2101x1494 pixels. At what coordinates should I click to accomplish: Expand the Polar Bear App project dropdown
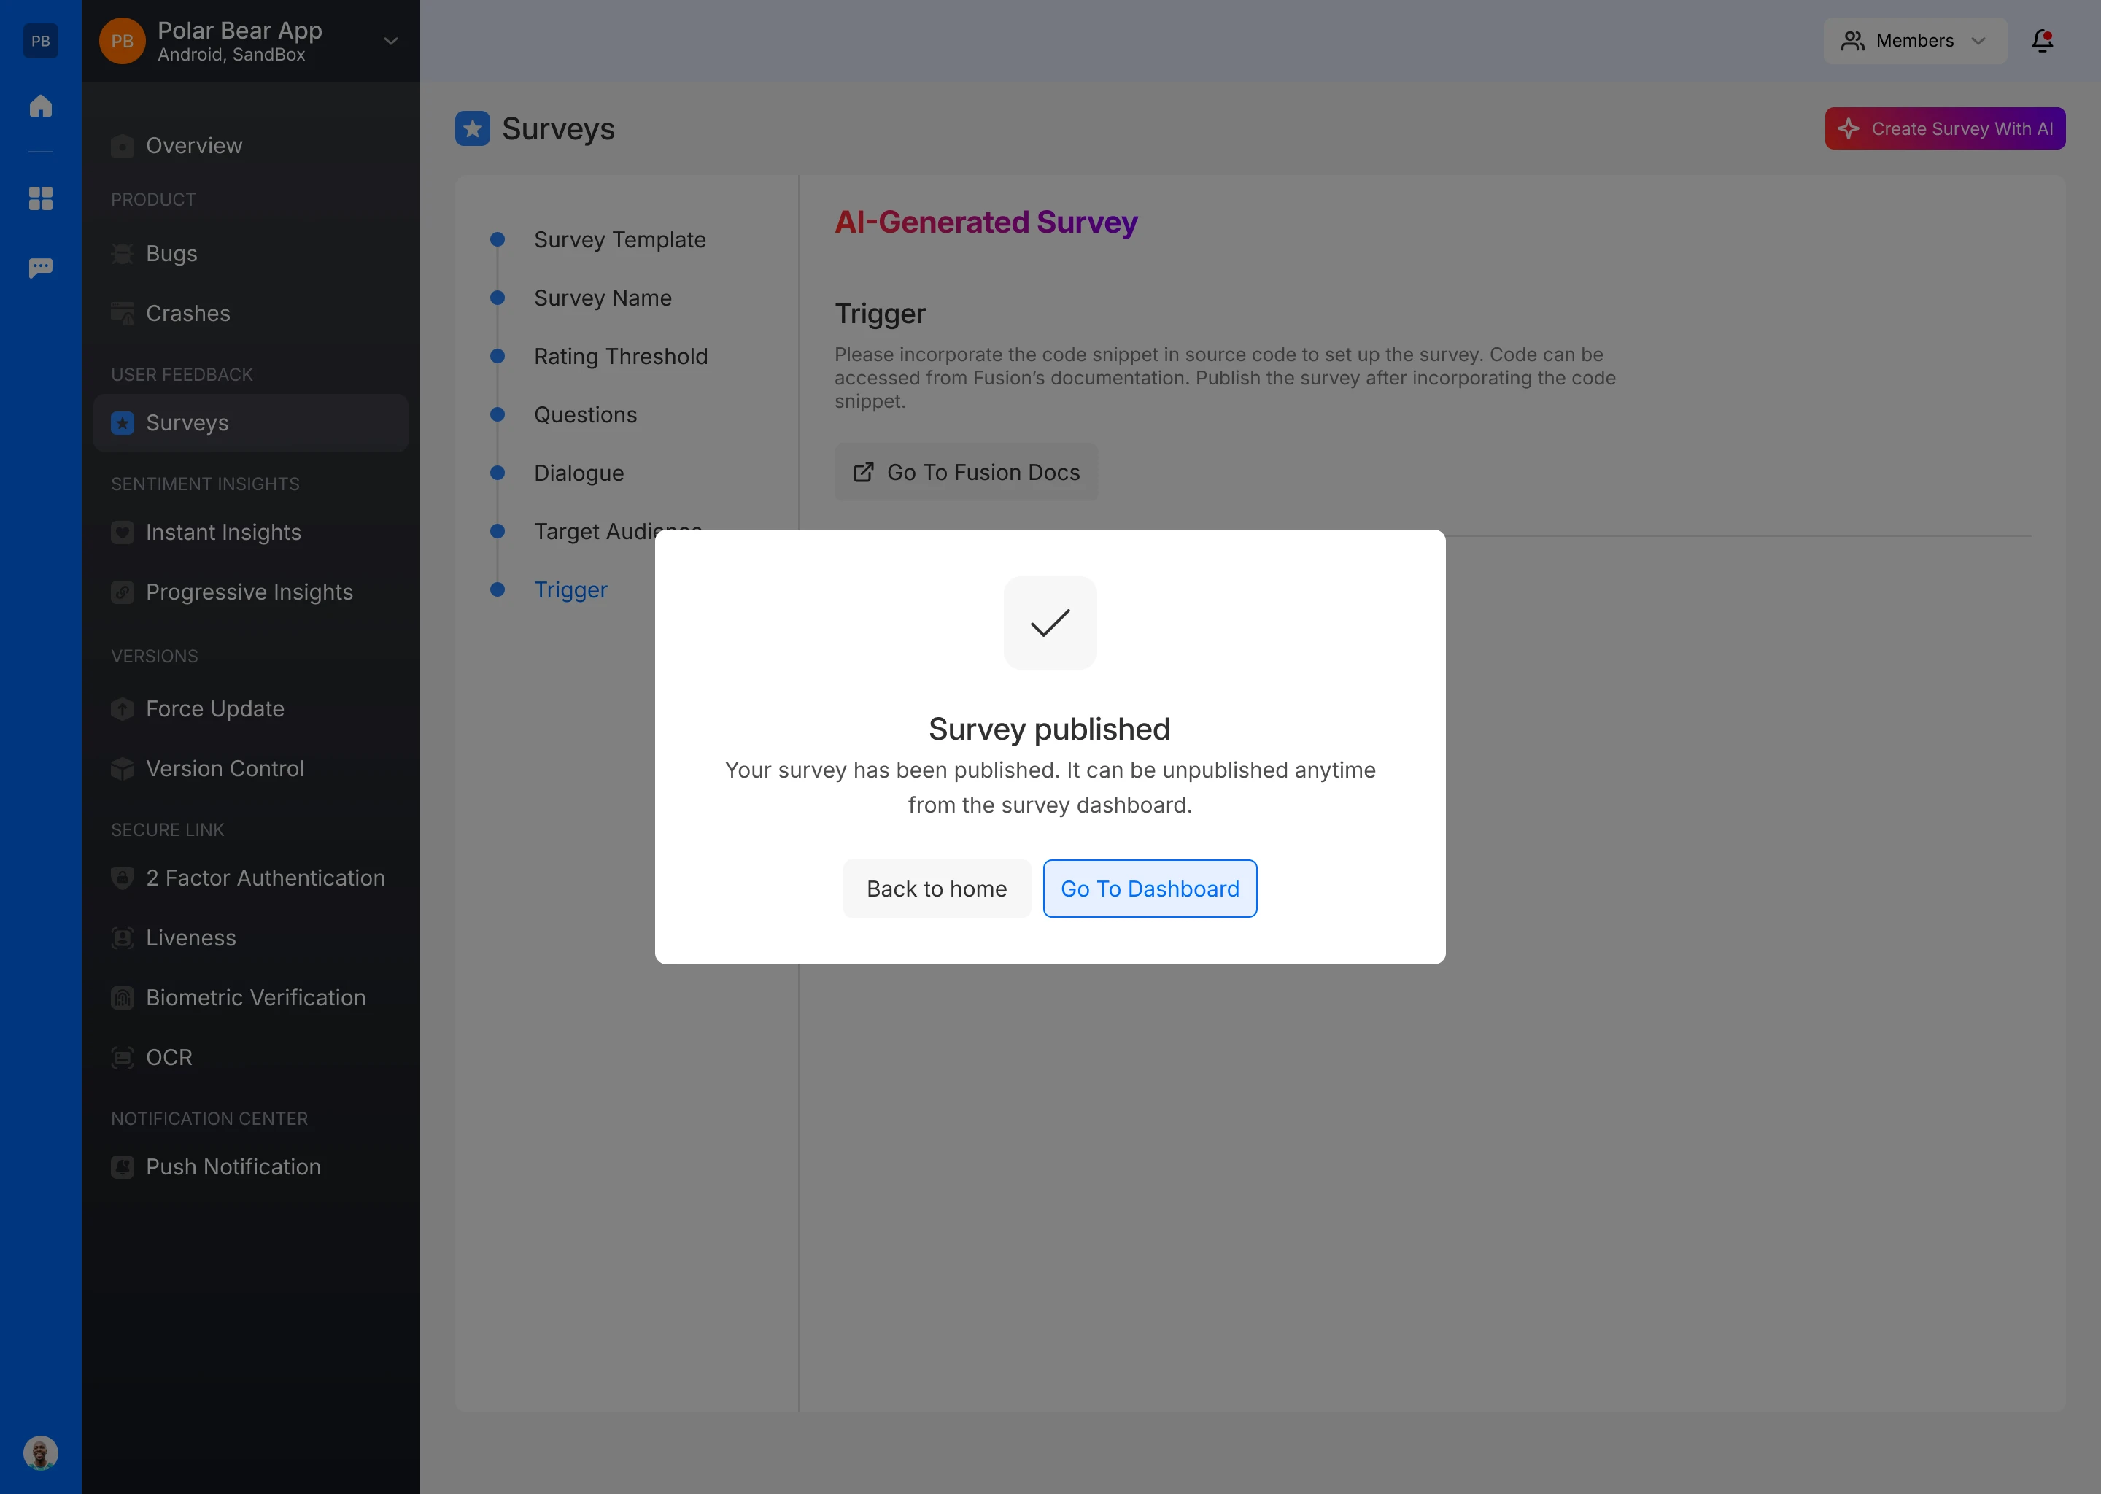390,40
